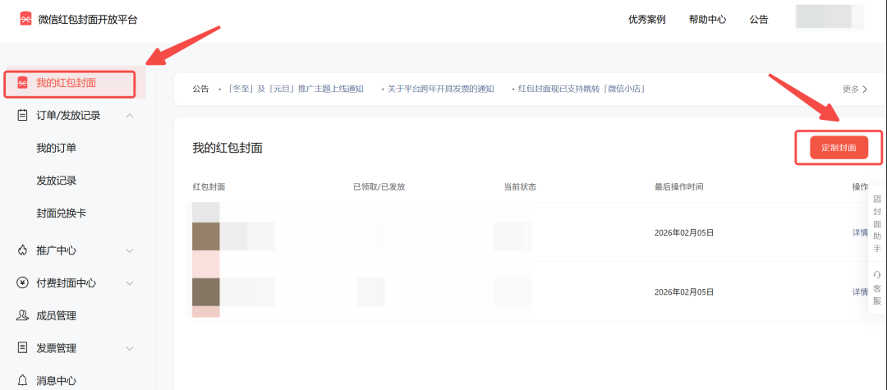Expand the 发票管理 chevron
Viewport: 887px width, 390px height.
click(130, 348)
